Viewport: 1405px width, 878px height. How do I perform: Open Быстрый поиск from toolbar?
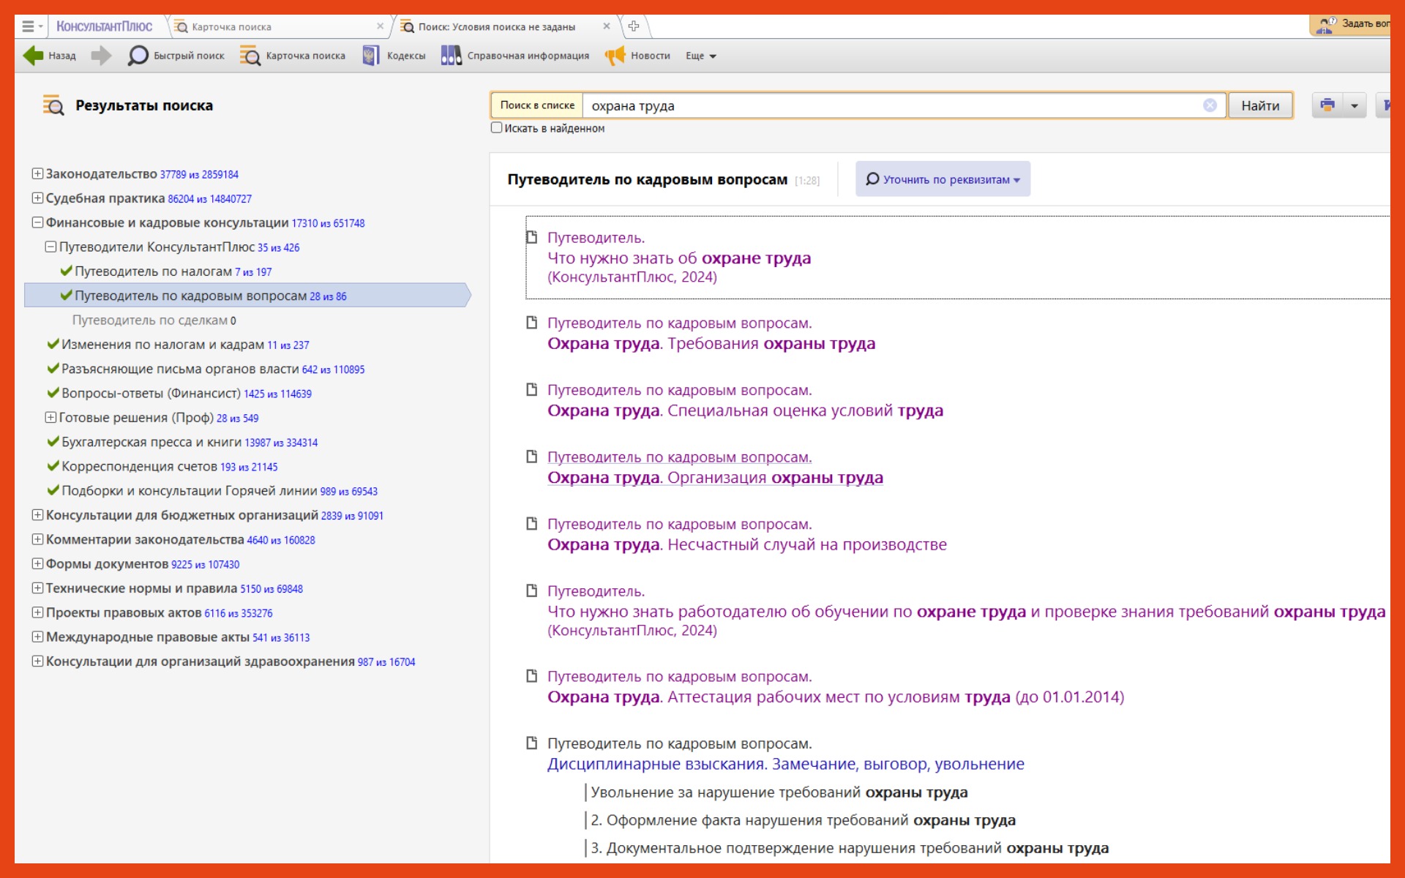176,56
